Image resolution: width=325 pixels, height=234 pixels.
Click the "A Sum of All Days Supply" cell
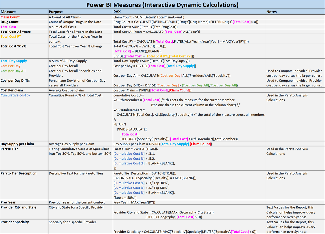(x=81, y=61)
